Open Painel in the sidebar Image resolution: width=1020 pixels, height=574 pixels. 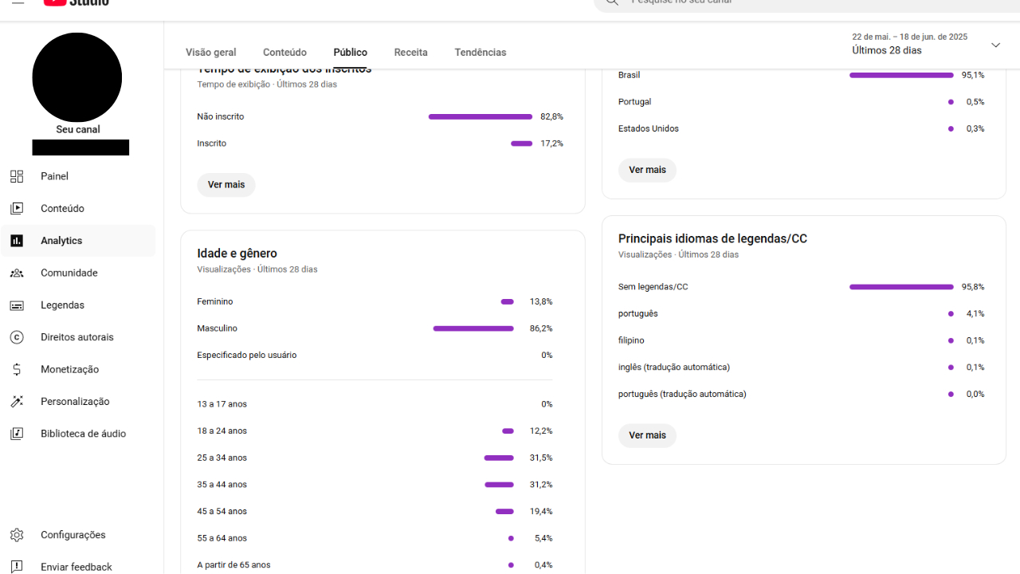[78, 176]
